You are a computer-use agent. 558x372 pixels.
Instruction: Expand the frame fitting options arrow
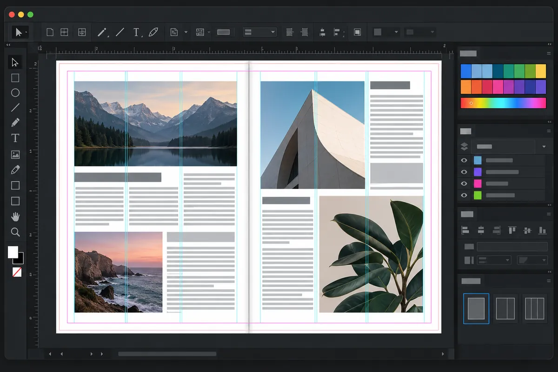click(186, 32)
